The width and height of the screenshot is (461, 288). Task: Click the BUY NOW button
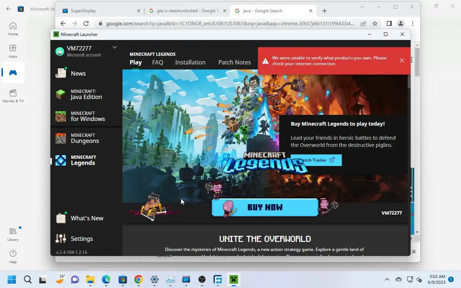point(265,207)
